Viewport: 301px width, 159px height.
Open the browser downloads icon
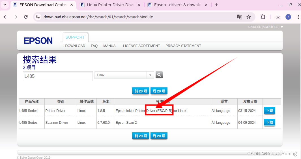[278, 17]
